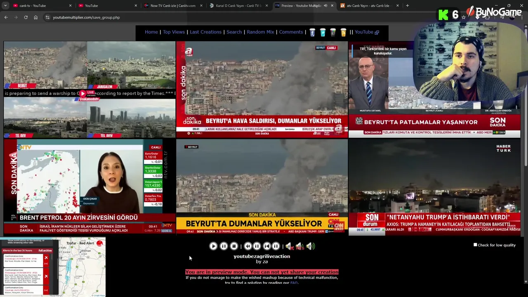Viewport: 528px width, 297px height.
Task: Switch to Now TV Canlı izle tab
Action: click(173, 6)
